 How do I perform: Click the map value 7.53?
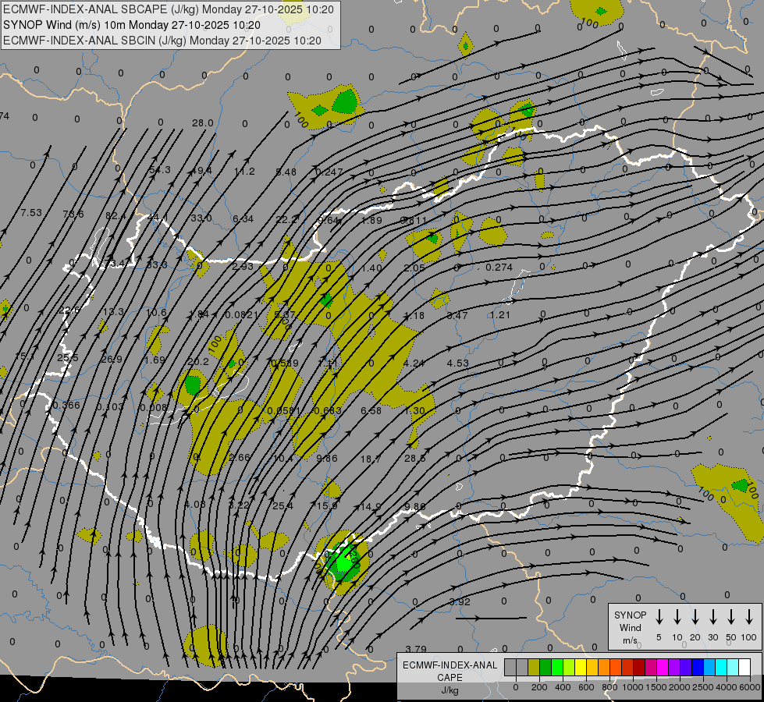(x=31, y=212)
